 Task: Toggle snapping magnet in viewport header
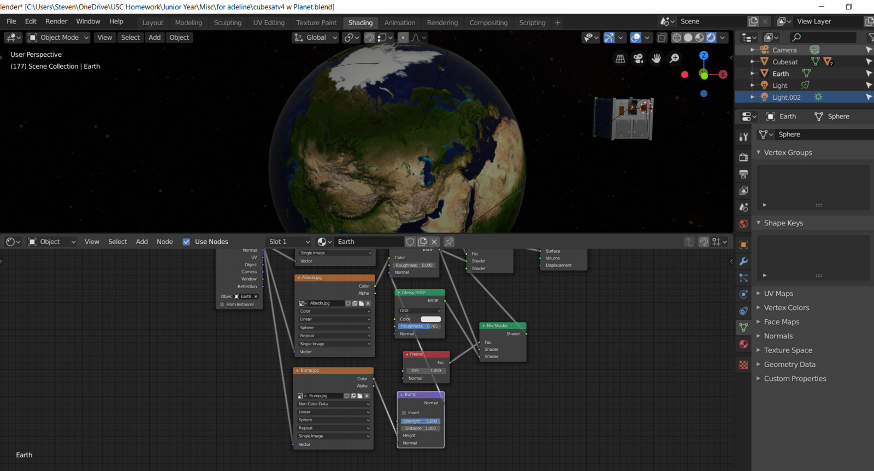tap(369, 38)
